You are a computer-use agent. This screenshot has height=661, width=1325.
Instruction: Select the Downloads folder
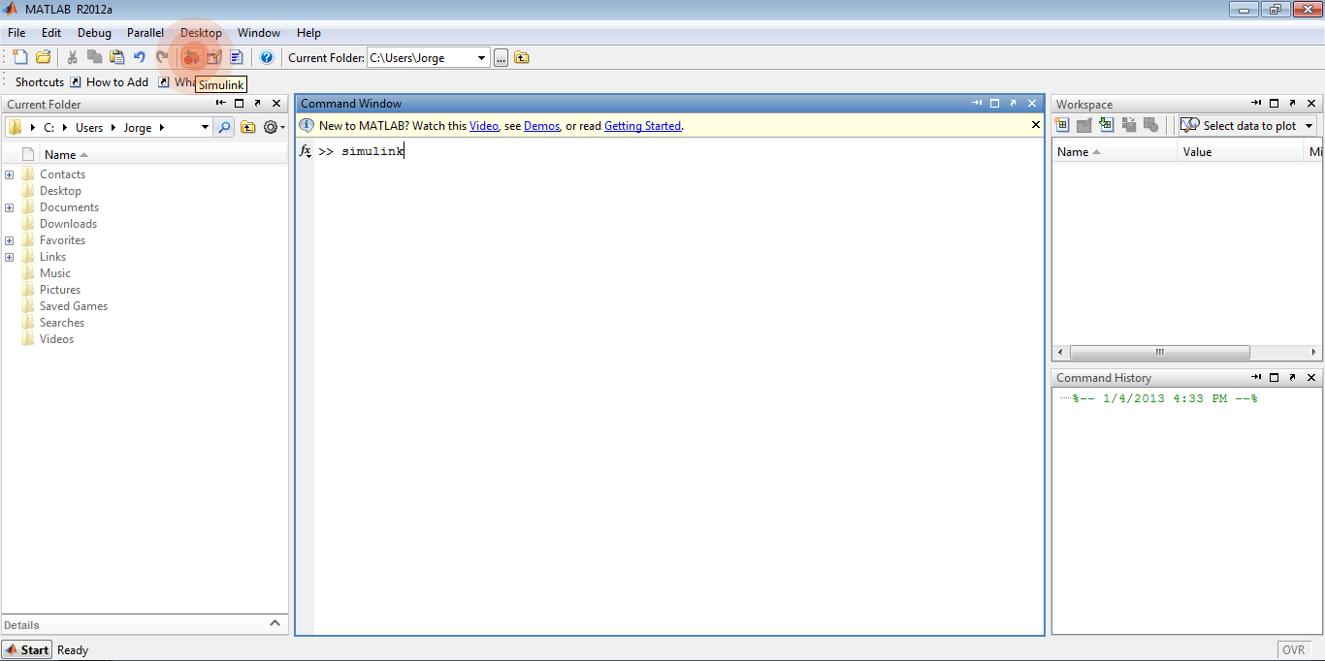68,224
